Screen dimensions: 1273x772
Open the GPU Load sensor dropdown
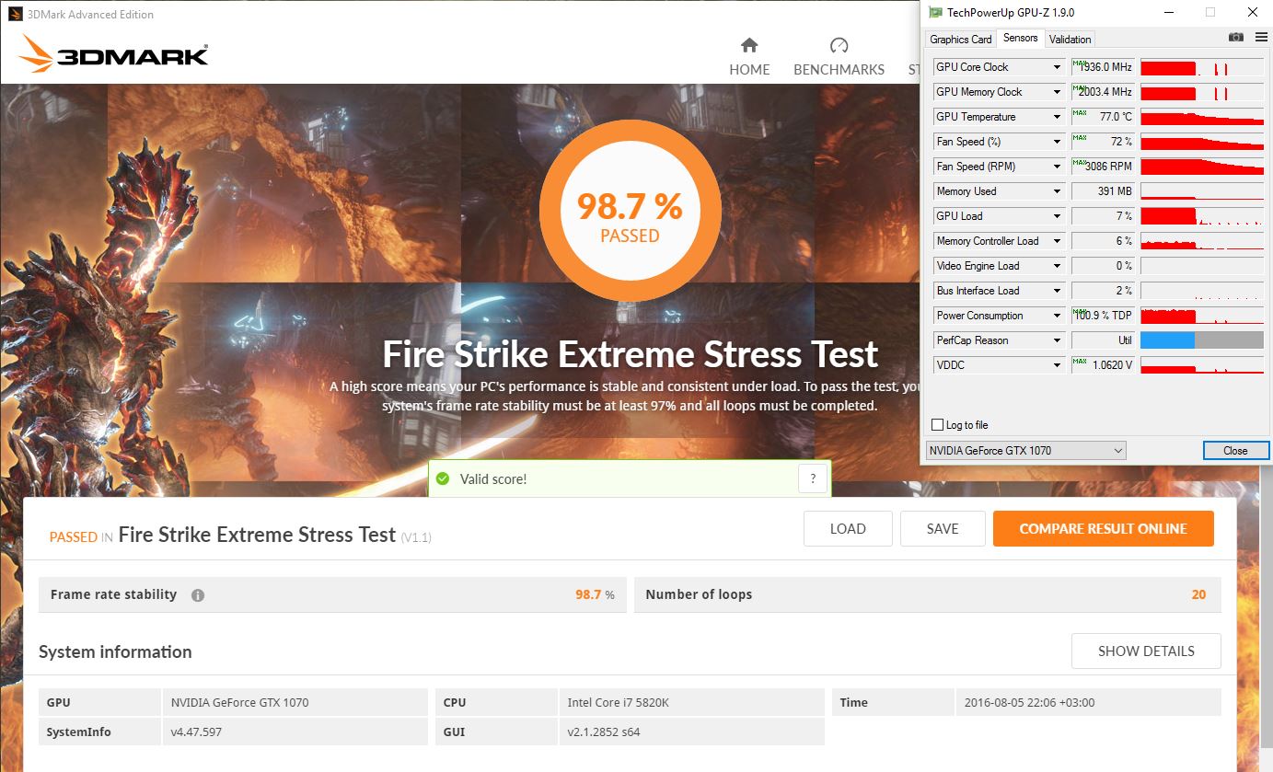(1057, 216)
